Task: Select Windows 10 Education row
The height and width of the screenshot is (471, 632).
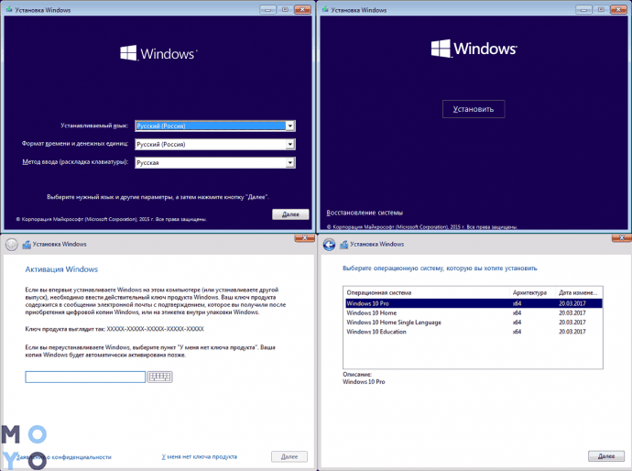Action: point(474,332)
